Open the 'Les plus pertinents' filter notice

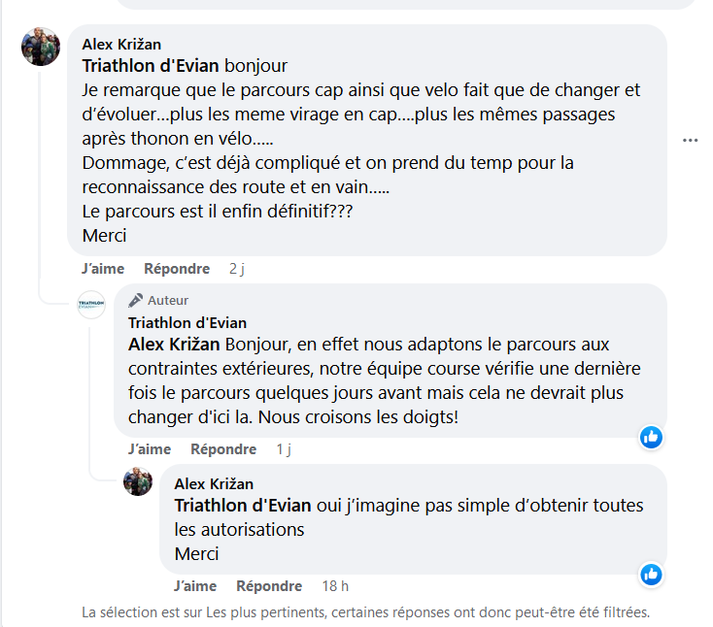point(365,612)
